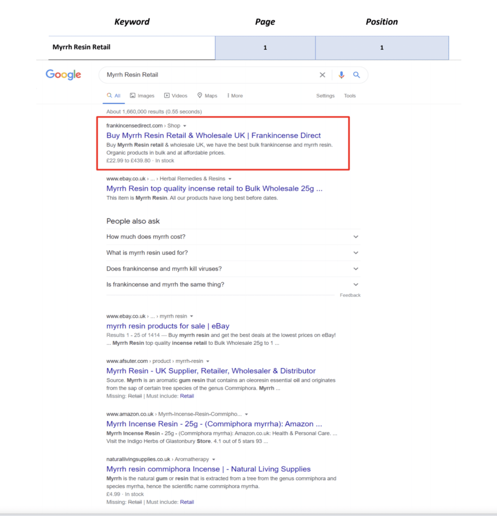Image resolution: width=497 pixels, height=516 pixels.
Task: Click the magnifying glass search icon
Action: pyautogui.click(x=356, y=75)
